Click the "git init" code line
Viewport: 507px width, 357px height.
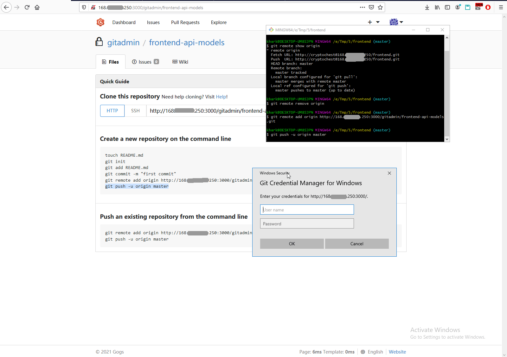click(115, 161)
